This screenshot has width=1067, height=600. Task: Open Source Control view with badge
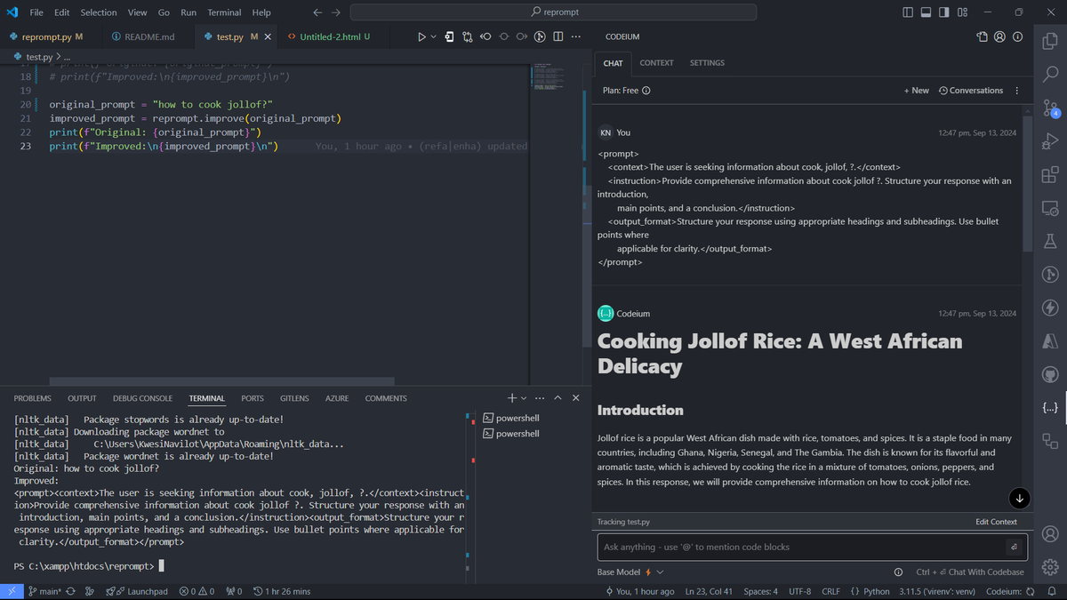pos(1050,108)
